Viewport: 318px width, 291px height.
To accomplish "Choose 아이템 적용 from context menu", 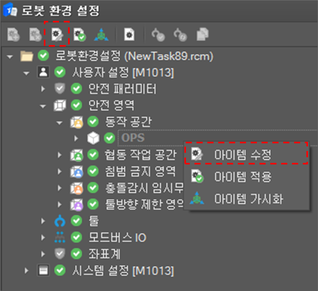I will click(242, 177).
